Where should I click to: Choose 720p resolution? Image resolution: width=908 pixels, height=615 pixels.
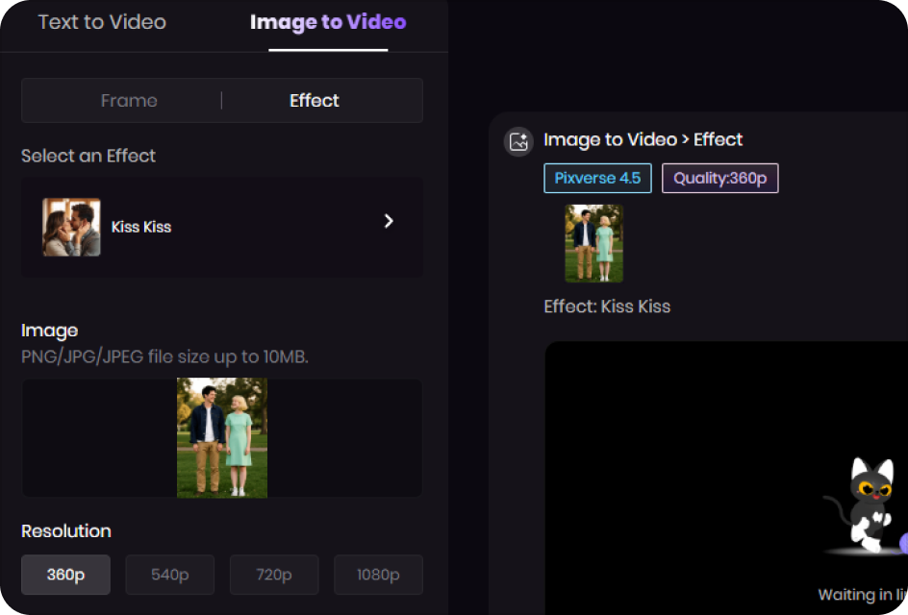(274, 575)
